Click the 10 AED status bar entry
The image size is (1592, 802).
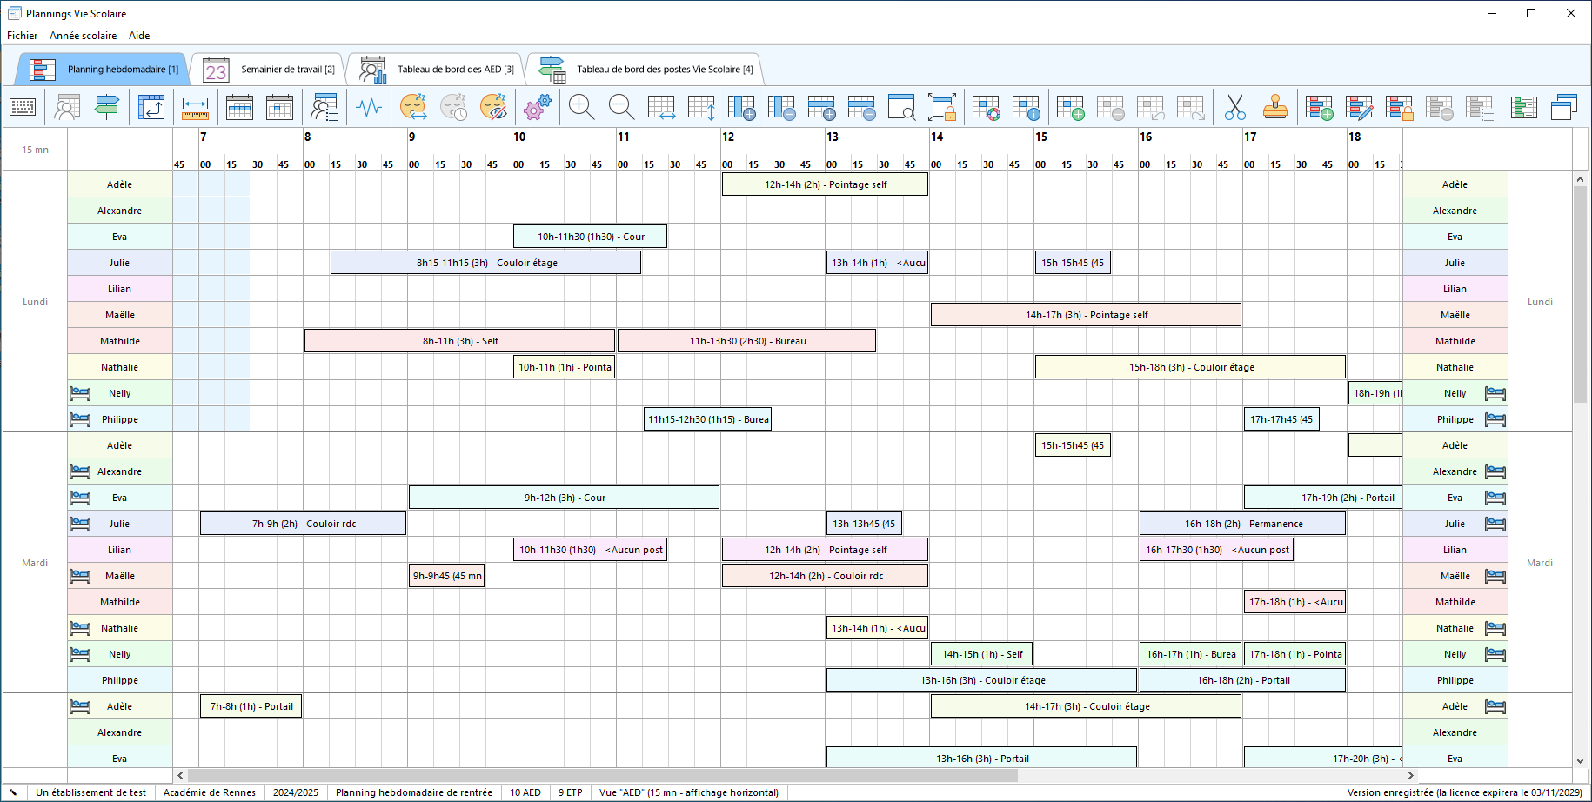[525, 792]
